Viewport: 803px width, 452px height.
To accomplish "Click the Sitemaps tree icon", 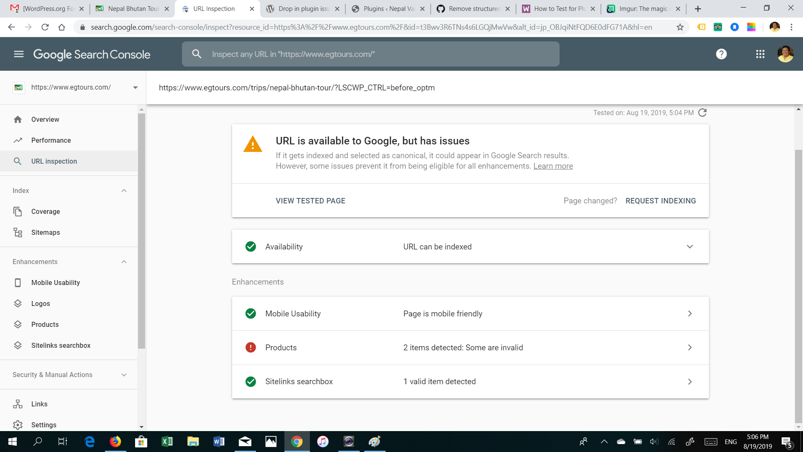I will point(18,232).
